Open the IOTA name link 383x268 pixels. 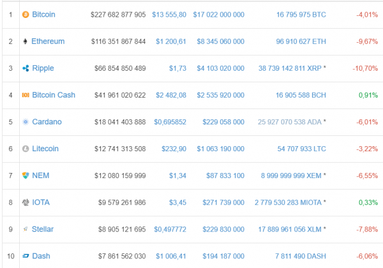[41, 202]
